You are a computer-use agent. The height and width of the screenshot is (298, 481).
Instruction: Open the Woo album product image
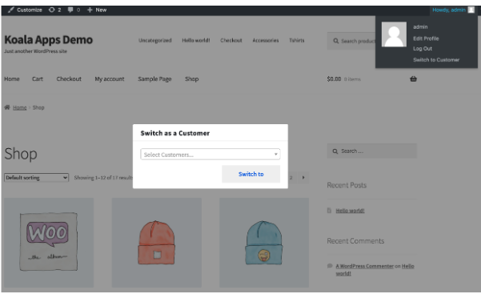[x=49, y=243]
